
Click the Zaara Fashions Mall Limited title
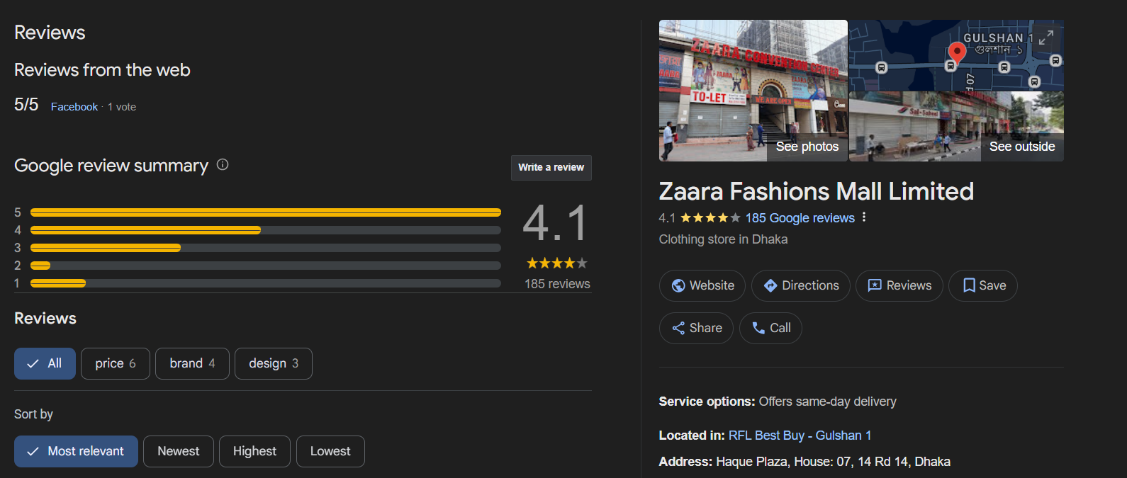point(817,191)
